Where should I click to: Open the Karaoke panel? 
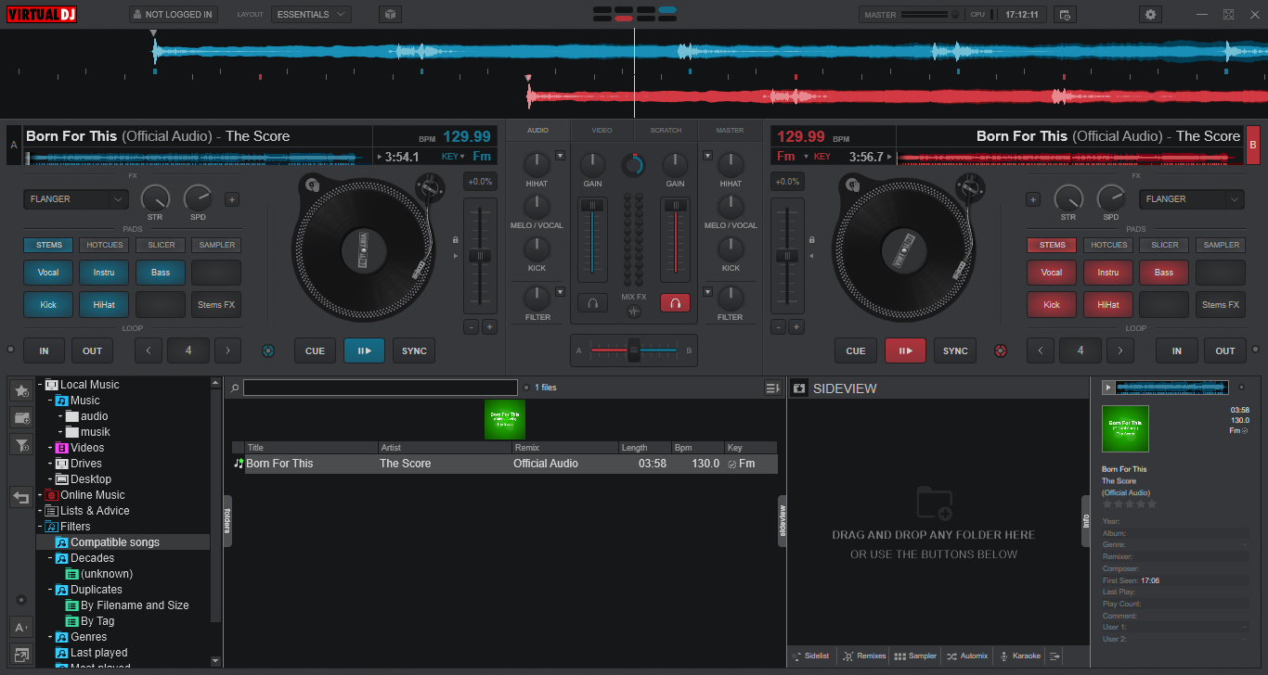point(1019,656)
